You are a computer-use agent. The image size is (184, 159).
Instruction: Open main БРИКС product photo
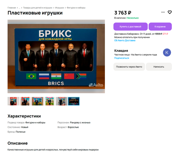(x=56, y=56)
